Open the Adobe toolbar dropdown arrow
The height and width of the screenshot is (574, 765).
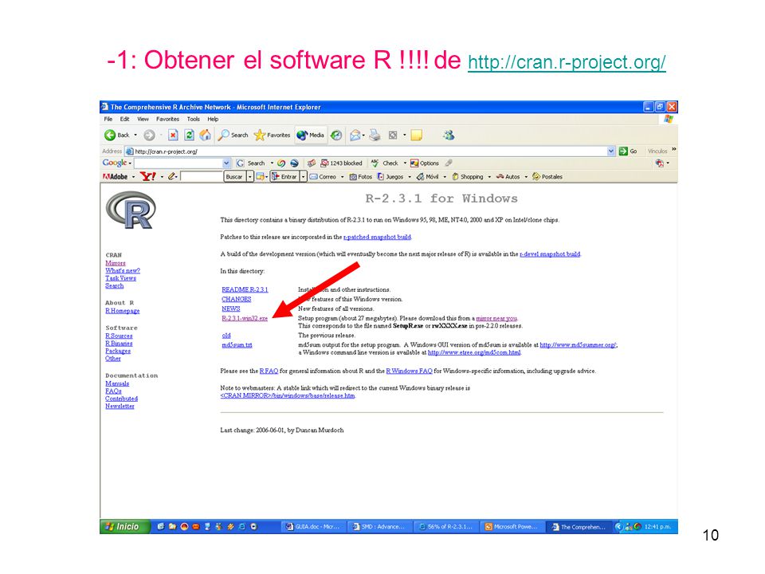[x=133, y=177]
